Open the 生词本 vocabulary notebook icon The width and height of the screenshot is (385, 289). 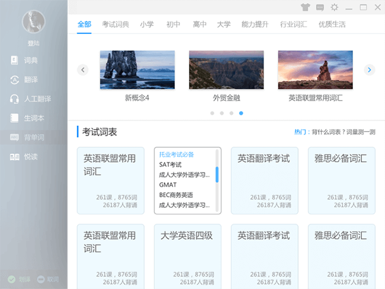pyautogui.click(x=15, y=118)
